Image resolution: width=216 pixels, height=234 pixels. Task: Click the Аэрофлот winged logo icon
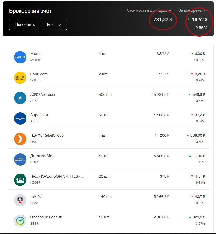(x=20, y=119)
